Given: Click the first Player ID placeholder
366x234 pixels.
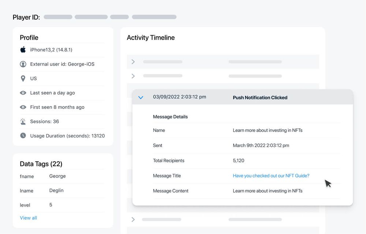Looking at the screenshot, I should (x=58, y=17).
